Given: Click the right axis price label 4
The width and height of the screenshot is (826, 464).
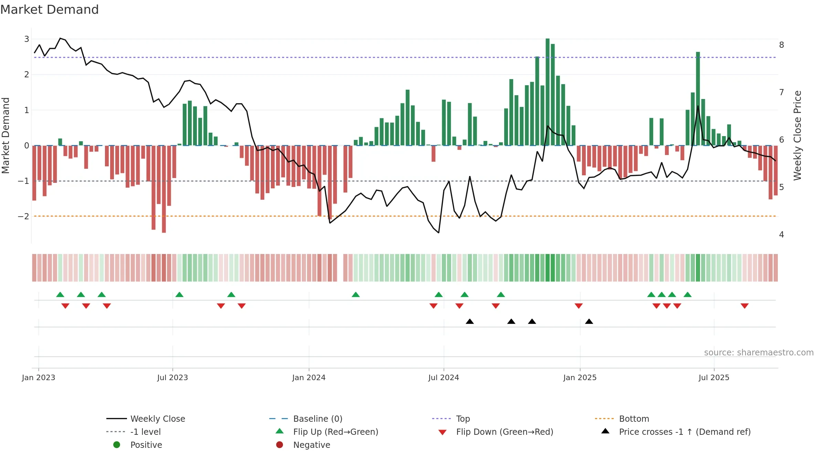Looking at the screenshot, I should click(x=782, y=235).
